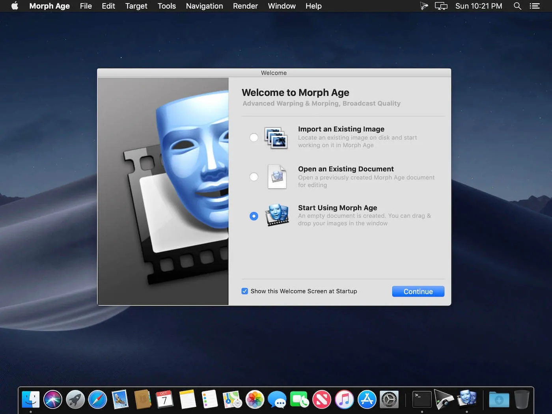Viewport: 552px width, 414px height.
Task: Open the Navigation menu
Action: point(204,6)
